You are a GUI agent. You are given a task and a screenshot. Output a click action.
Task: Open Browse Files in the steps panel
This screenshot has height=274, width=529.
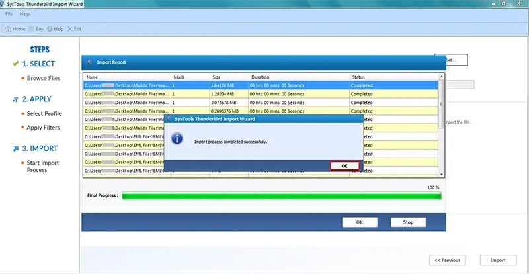[44, 78]
